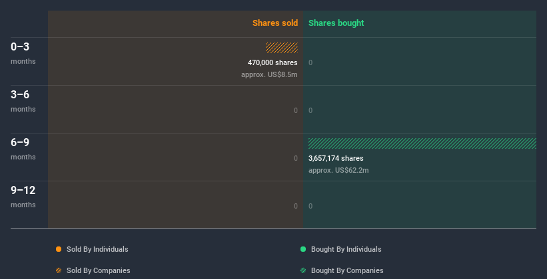
Task: Click the shares bought 0 in 9–12 months
Action: point(310,206)
